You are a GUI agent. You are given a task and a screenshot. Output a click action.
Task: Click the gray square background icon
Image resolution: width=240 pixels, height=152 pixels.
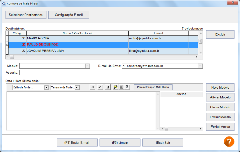pos(121,87)
